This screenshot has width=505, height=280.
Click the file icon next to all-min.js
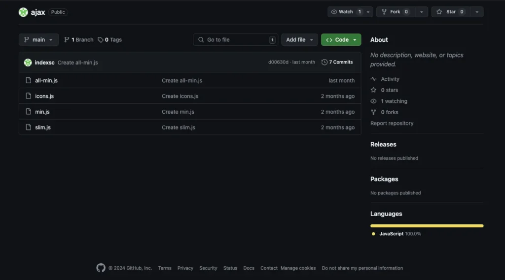pyautogui.click(x=28, y=80)
